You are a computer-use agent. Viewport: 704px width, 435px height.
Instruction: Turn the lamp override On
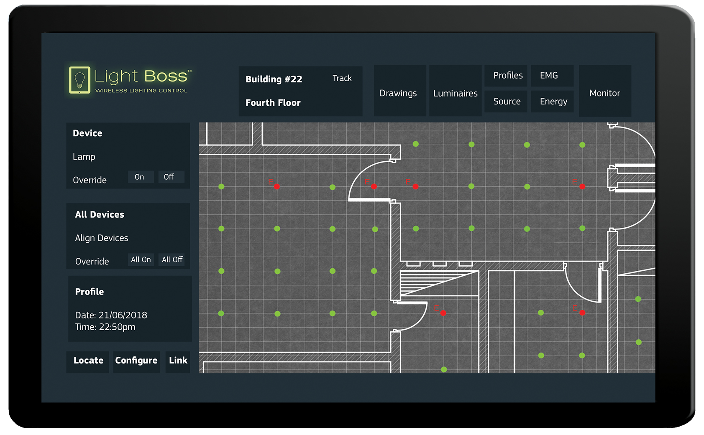pos(140,177)
